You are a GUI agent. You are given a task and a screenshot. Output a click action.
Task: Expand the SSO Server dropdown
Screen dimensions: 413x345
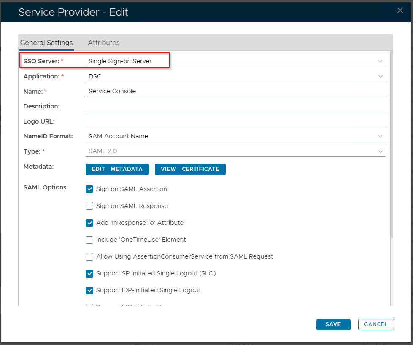coord(381,61)
